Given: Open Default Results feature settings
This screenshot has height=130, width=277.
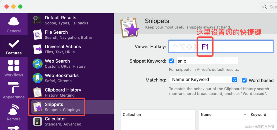Looking at the screenshot, I should point(71,20).
